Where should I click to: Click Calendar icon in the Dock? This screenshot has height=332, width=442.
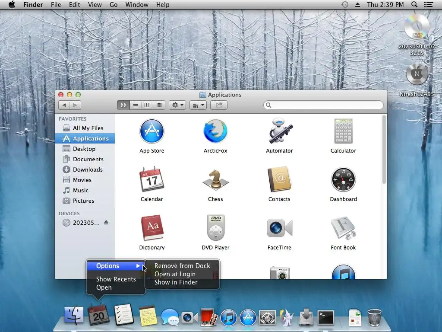pyautogui.click(x=98, y=315)
